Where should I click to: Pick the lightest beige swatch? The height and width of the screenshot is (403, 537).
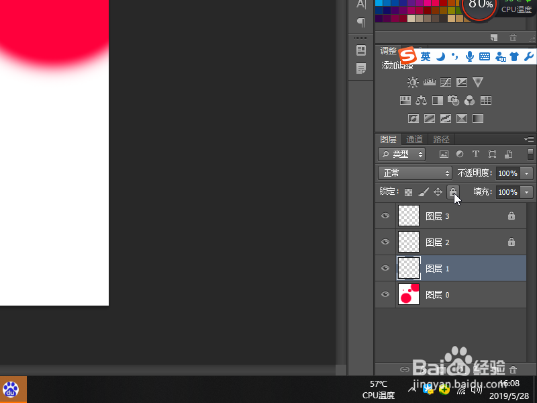[411, 18]
